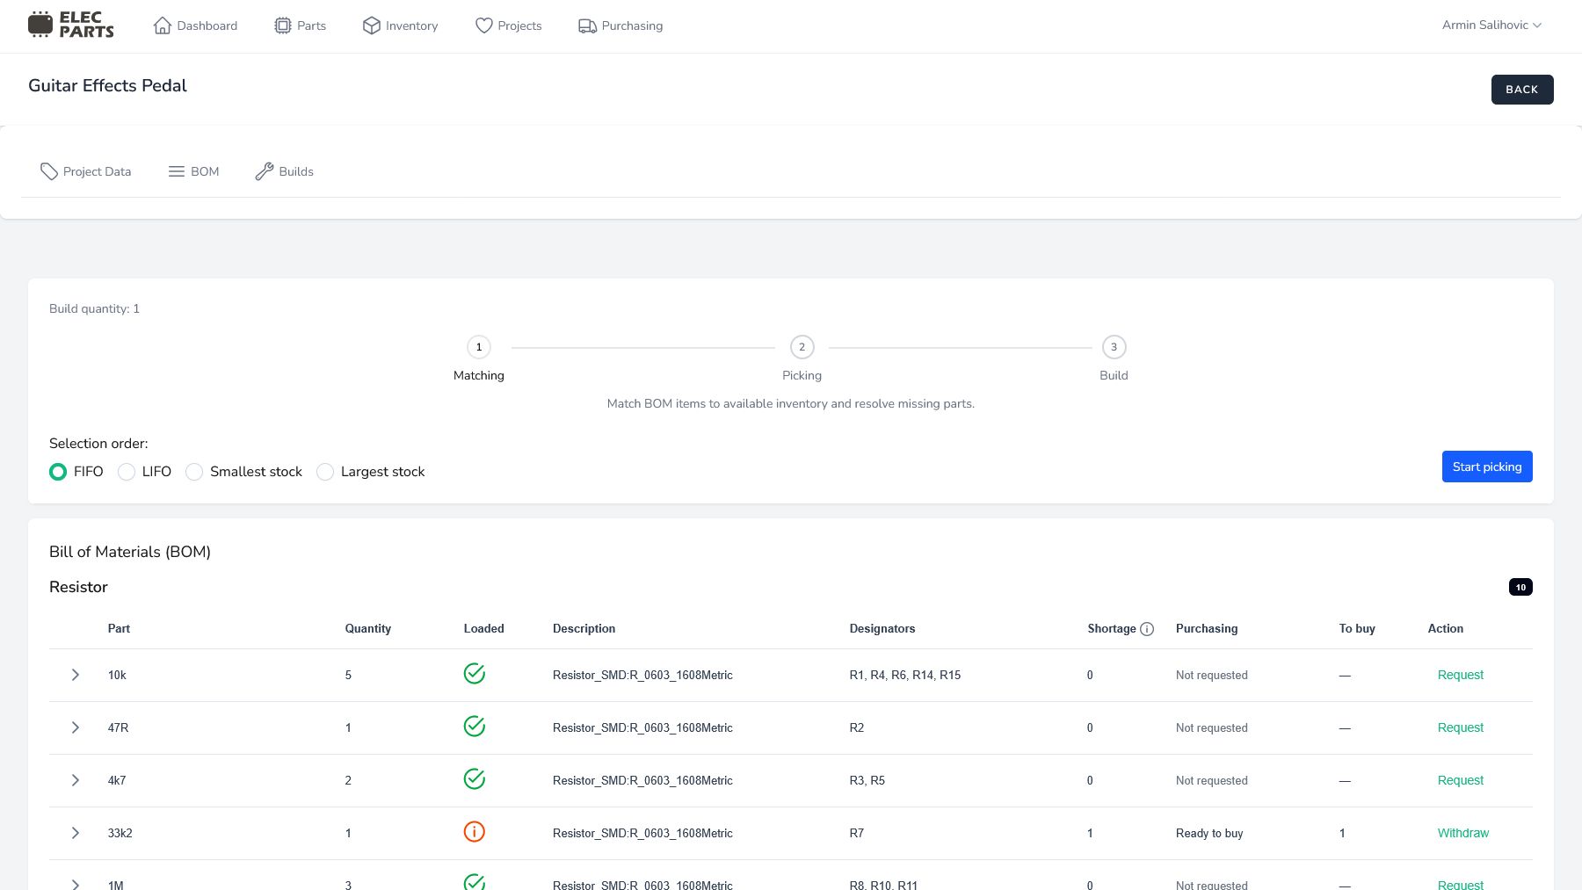Click the Resistor count badge 10
1582x890 pixels.
[1520, 587]
